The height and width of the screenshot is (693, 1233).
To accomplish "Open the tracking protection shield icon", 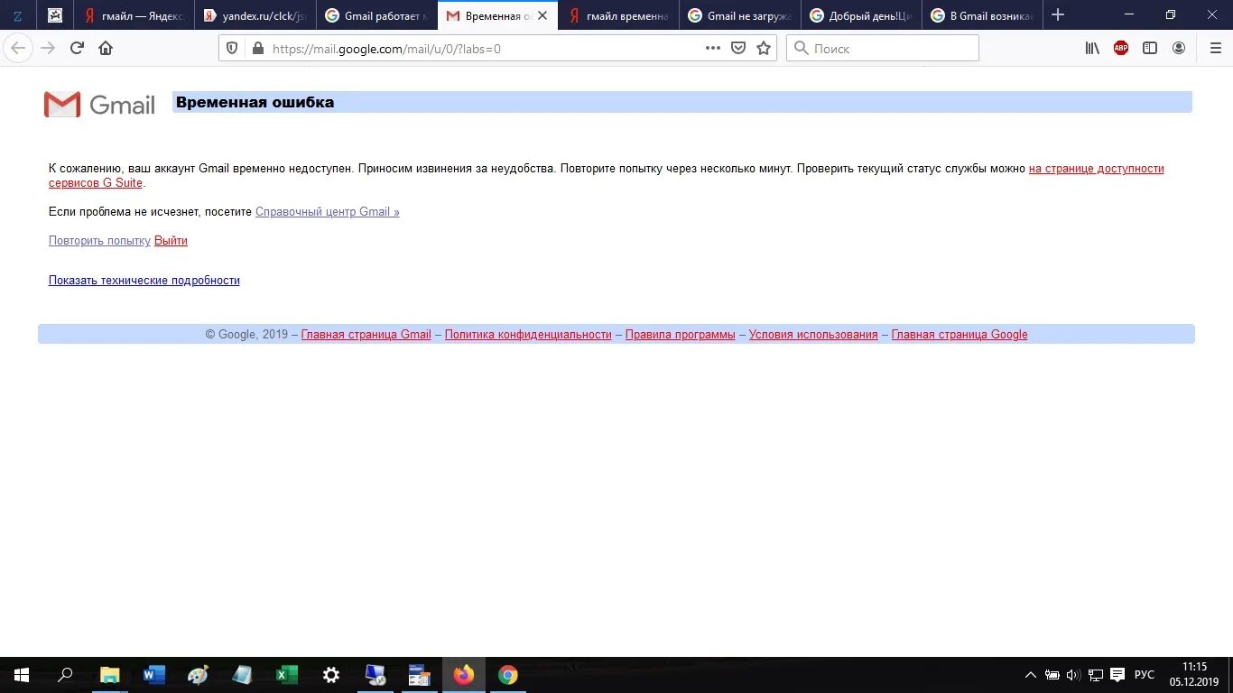I will tap(232, 49).
